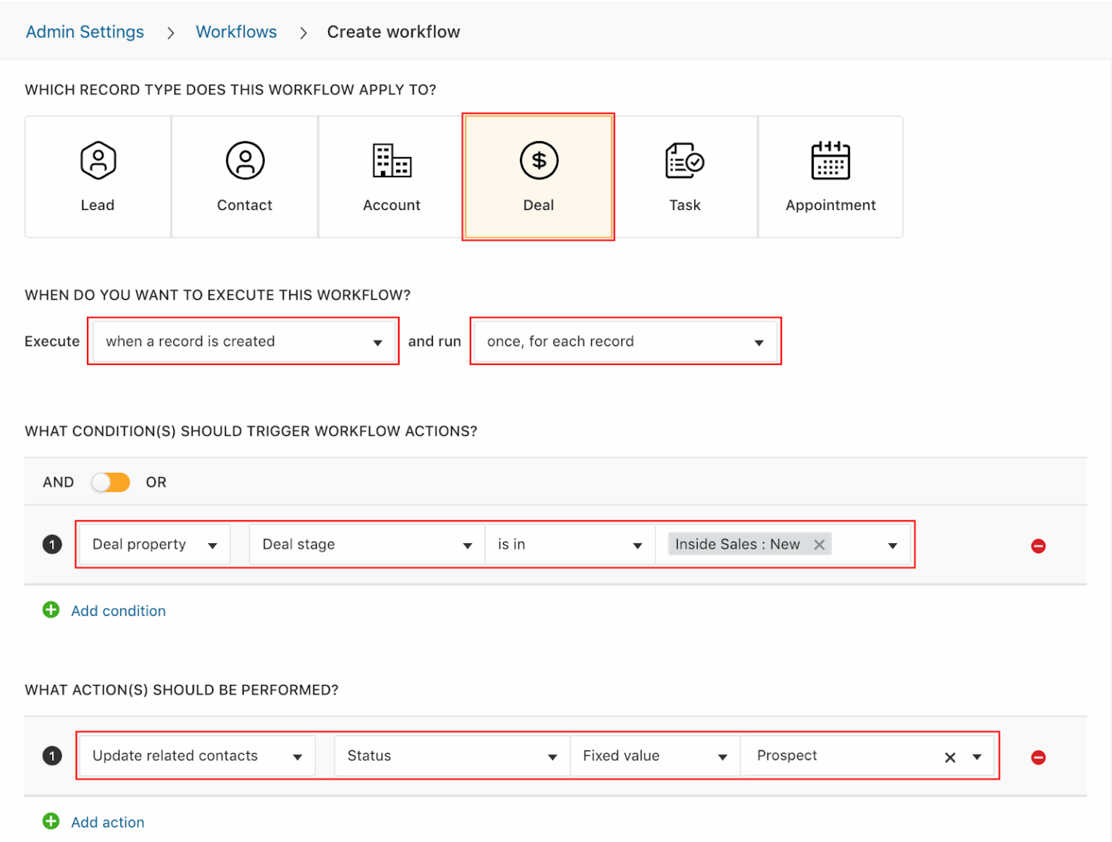Select the Contact record type icon
The image size is (1112, 842).
(x=244, y=161)
